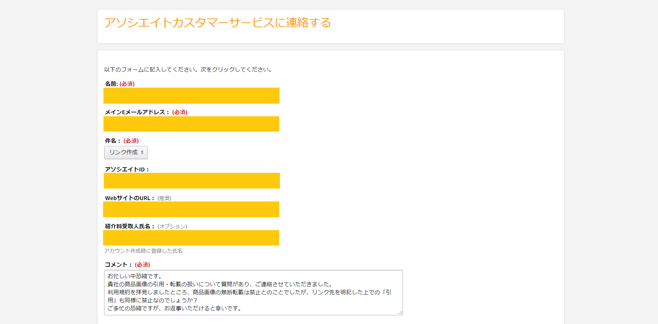
Task: Click inside the コメント text area
Action: coord(253,293)
